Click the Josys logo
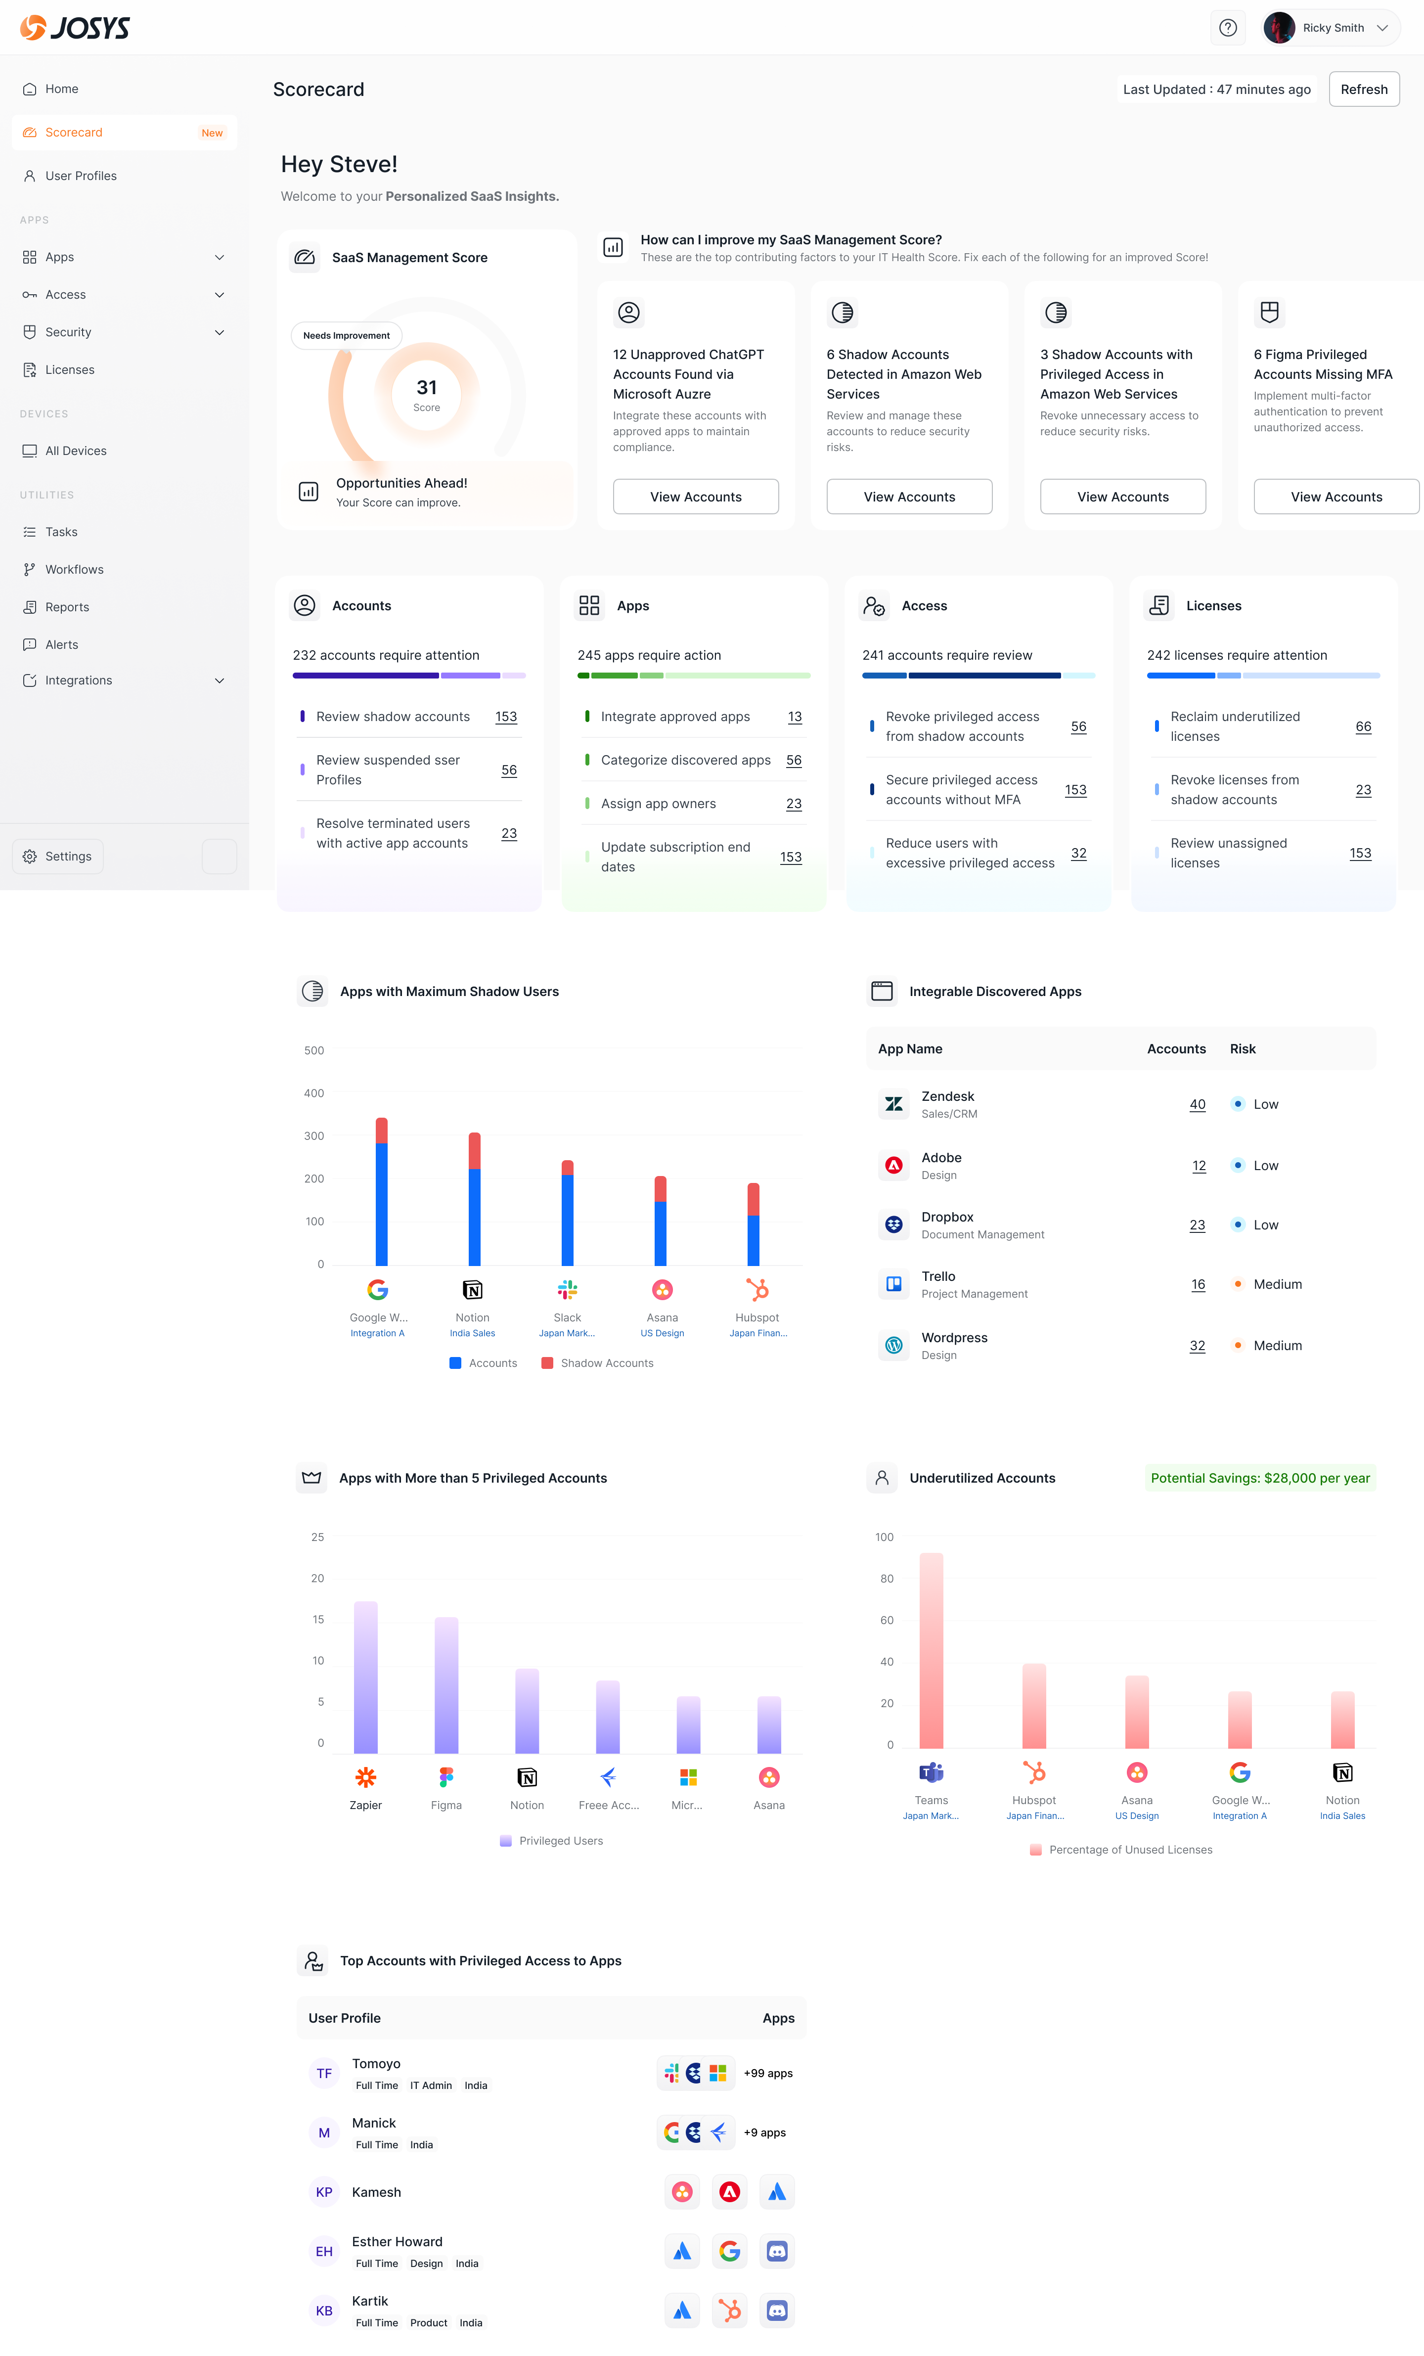This screenshot has width=1424, height=2356. pos(75,28)
